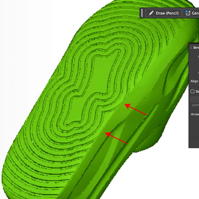
Task: Click the Align label in Stroke panel
Action: 194,81
